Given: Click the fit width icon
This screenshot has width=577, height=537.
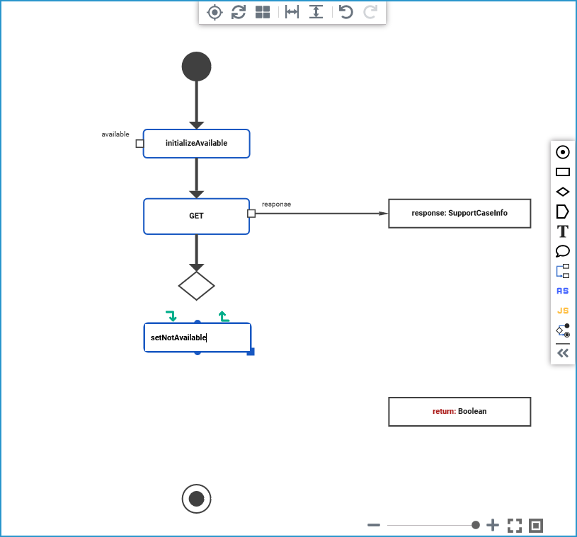Looking at the screenshot, I should click(292, 12).
